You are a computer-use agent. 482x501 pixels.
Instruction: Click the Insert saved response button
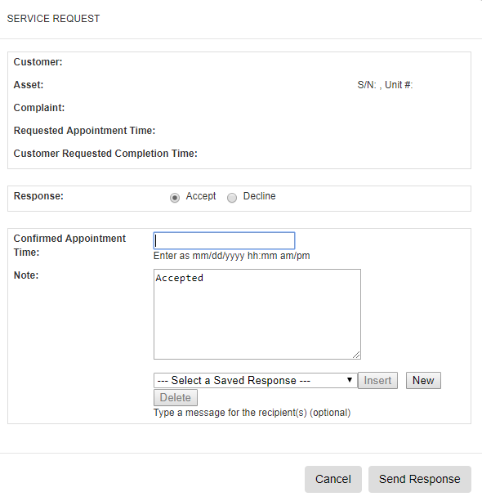377,381
